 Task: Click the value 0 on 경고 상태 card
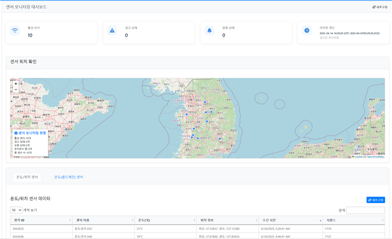(126, 35)
